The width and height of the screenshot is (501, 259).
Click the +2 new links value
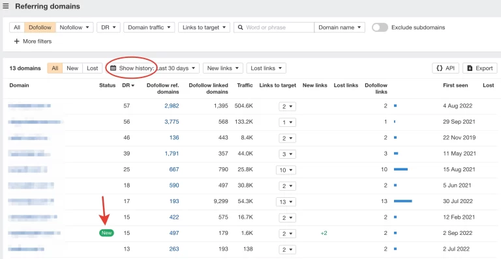(x=324, y=233)
